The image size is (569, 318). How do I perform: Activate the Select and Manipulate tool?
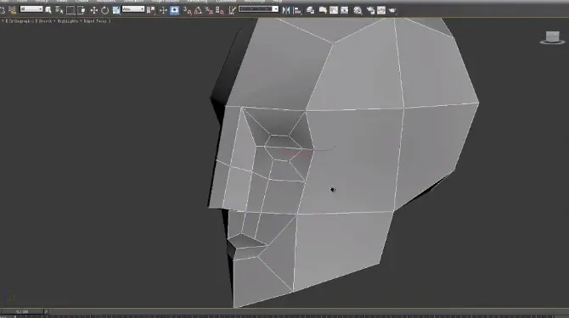pos(163,10)
